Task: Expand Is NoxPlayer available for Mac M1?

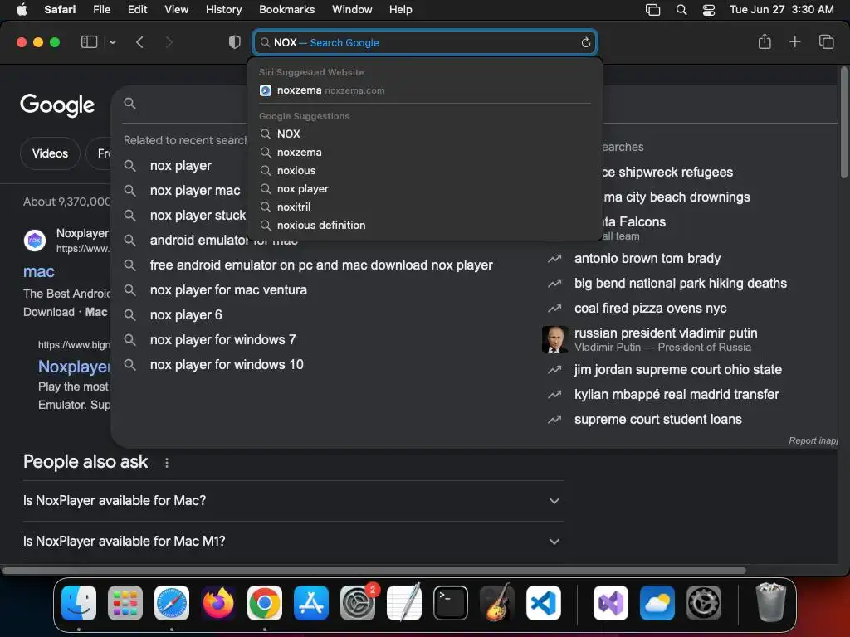Action: pyautogui.click(x=293, y=541)
